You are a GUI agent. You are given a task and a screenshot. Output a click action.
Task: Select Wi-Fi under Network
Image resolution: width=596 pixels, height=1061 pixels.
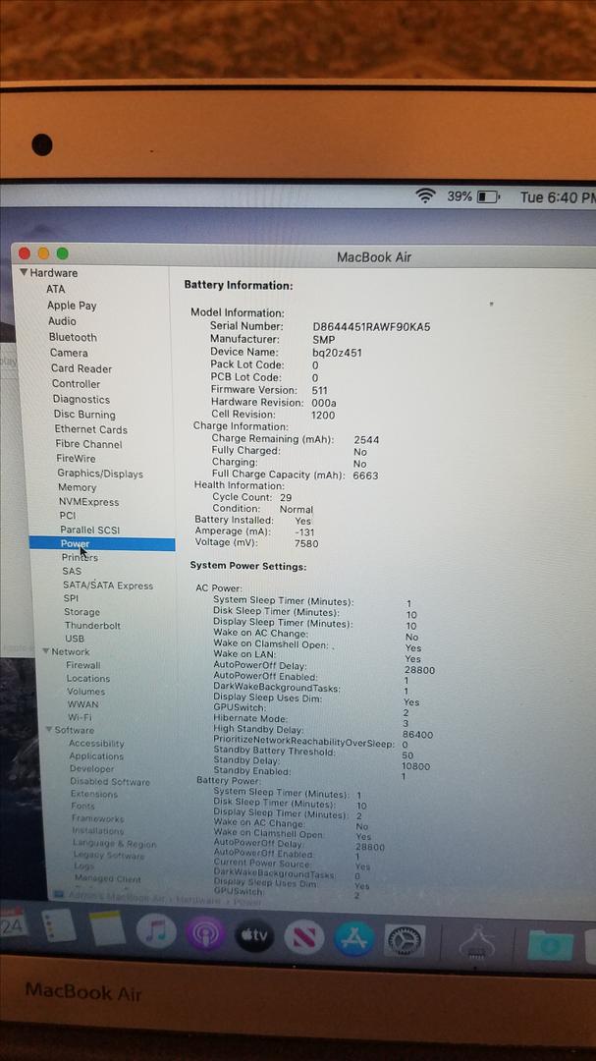click(x=80, y=716)
